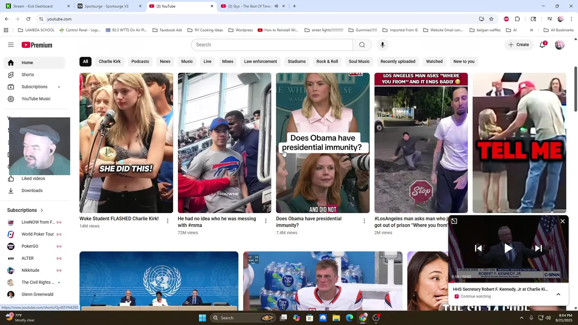
Task: Open the TELL ME Short thumbnail
Action: pos(519,143)
